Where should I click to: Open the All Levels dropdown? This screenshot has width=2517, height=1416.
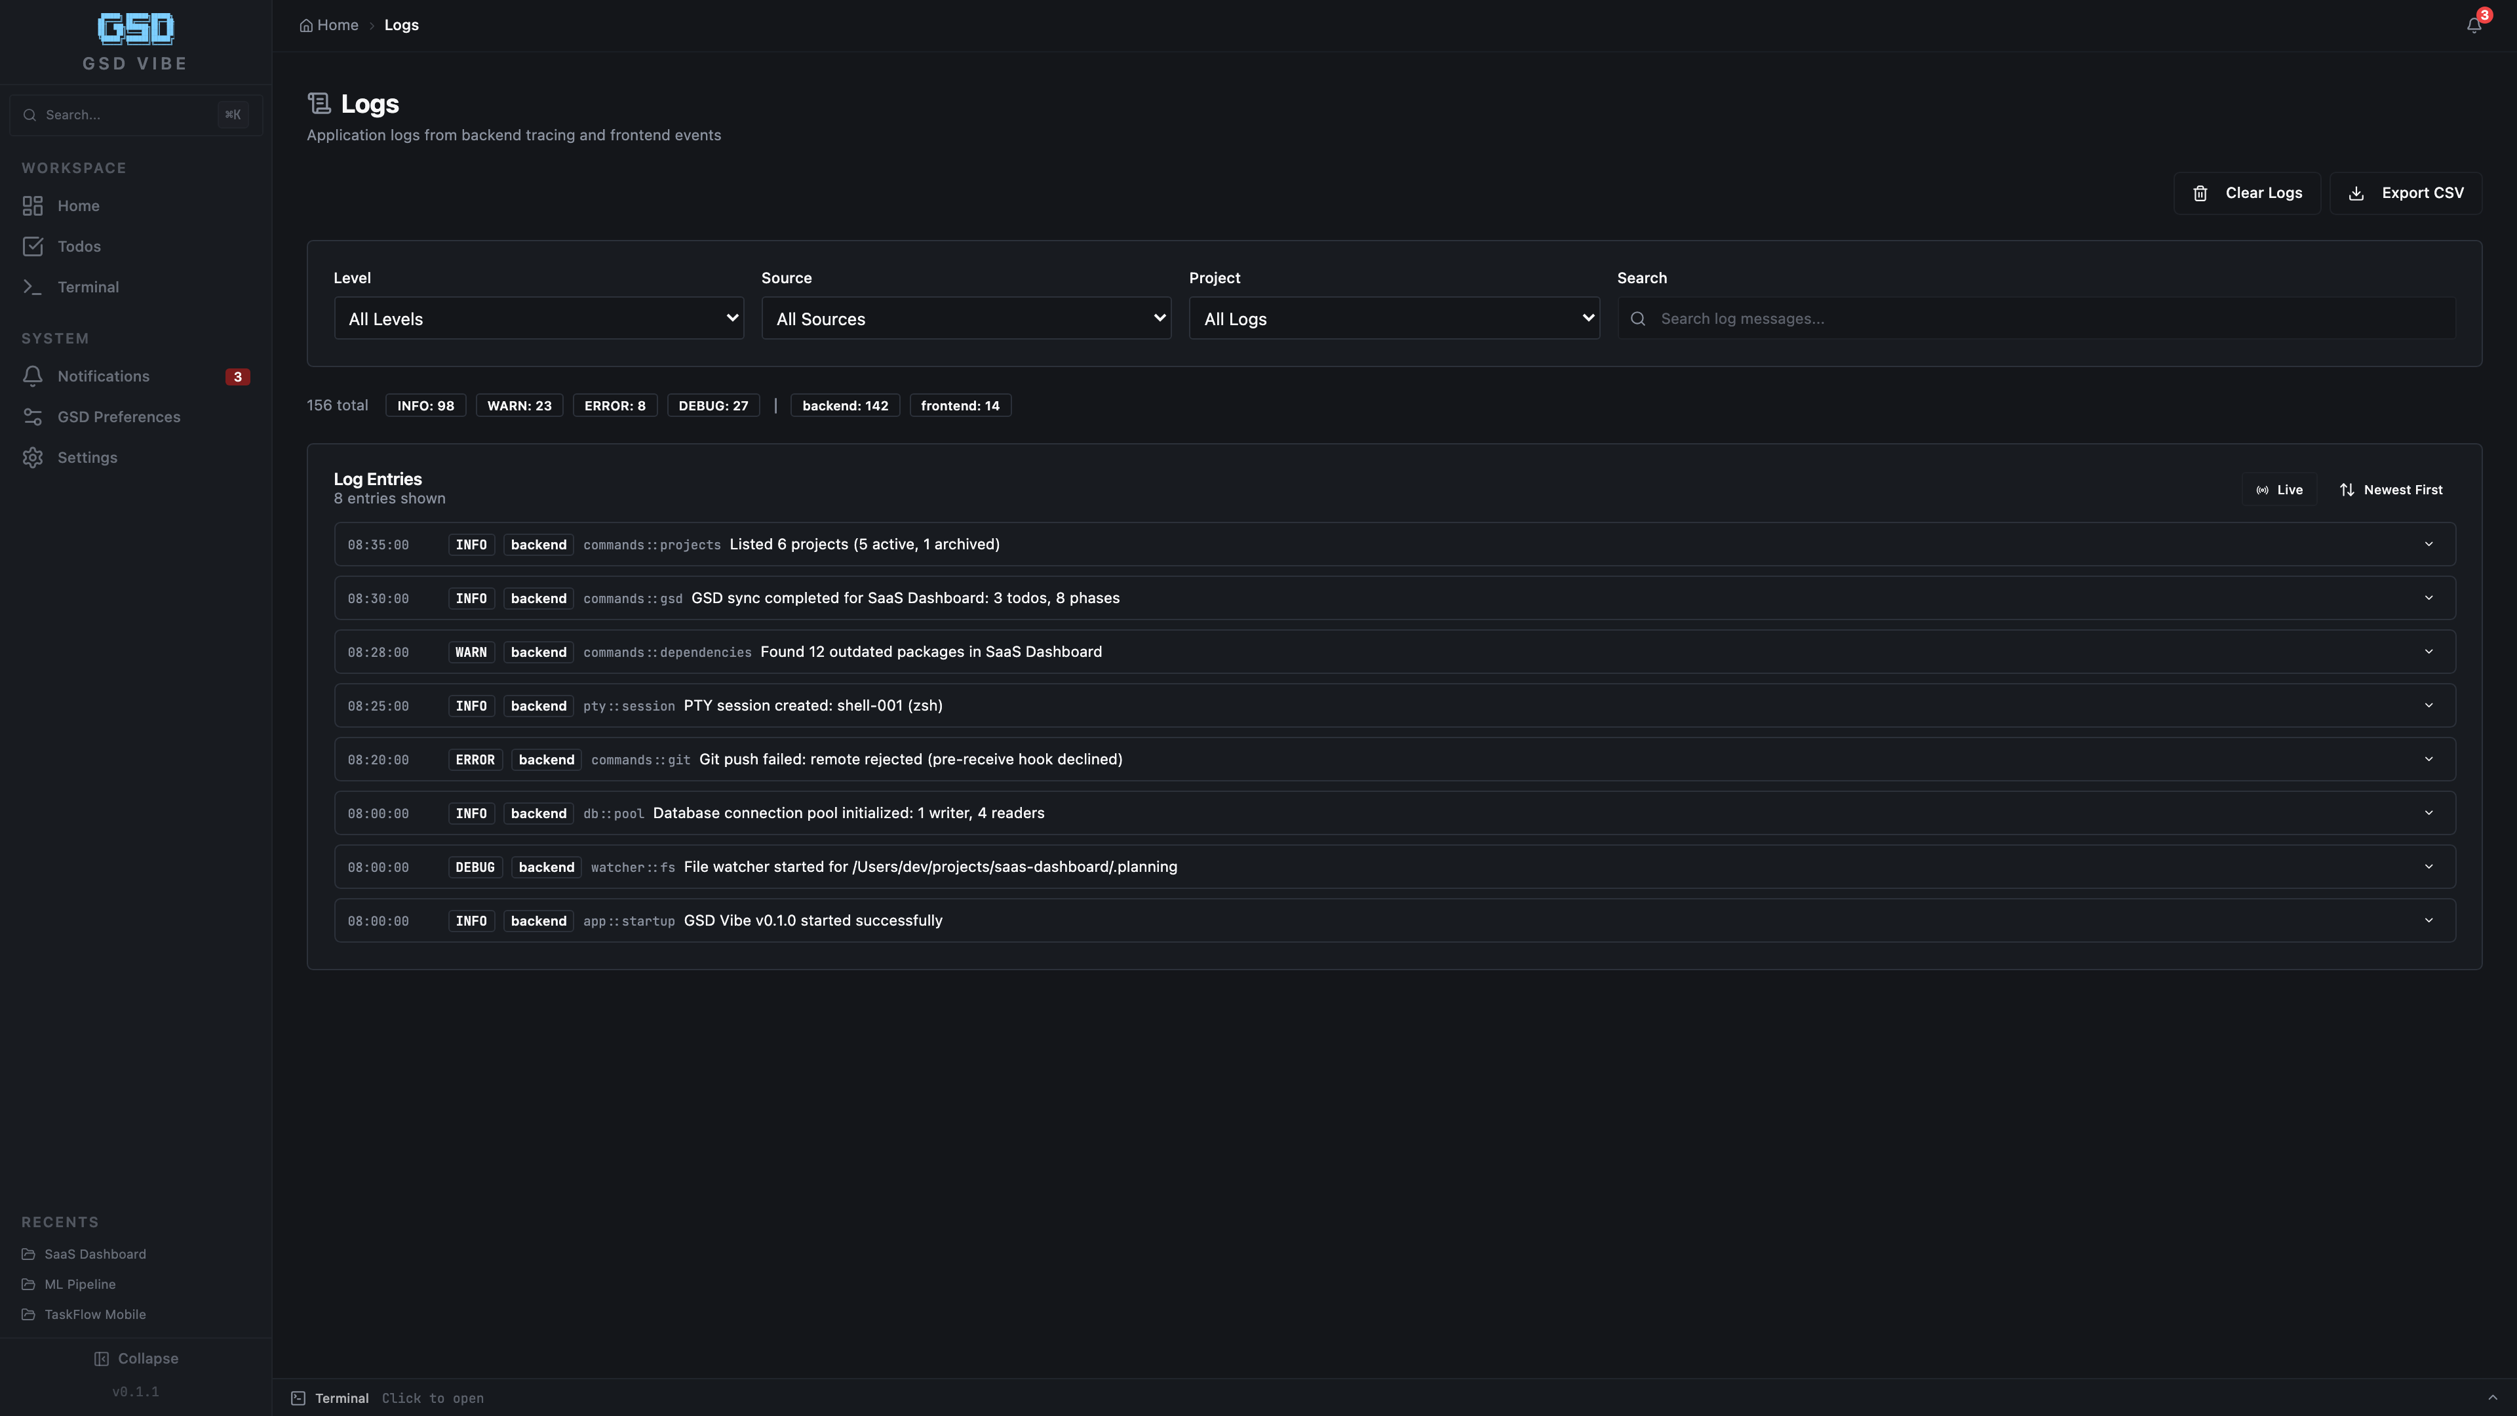click(537, 317)
